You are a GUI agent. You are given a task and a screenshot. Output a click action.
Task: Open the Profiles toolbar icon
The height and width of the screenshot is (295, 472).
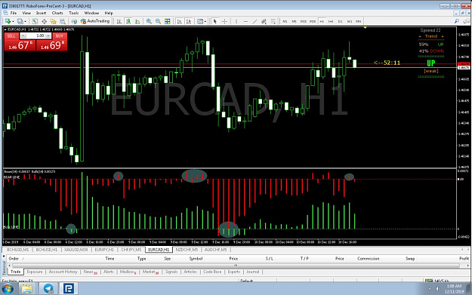coord(20,21)
